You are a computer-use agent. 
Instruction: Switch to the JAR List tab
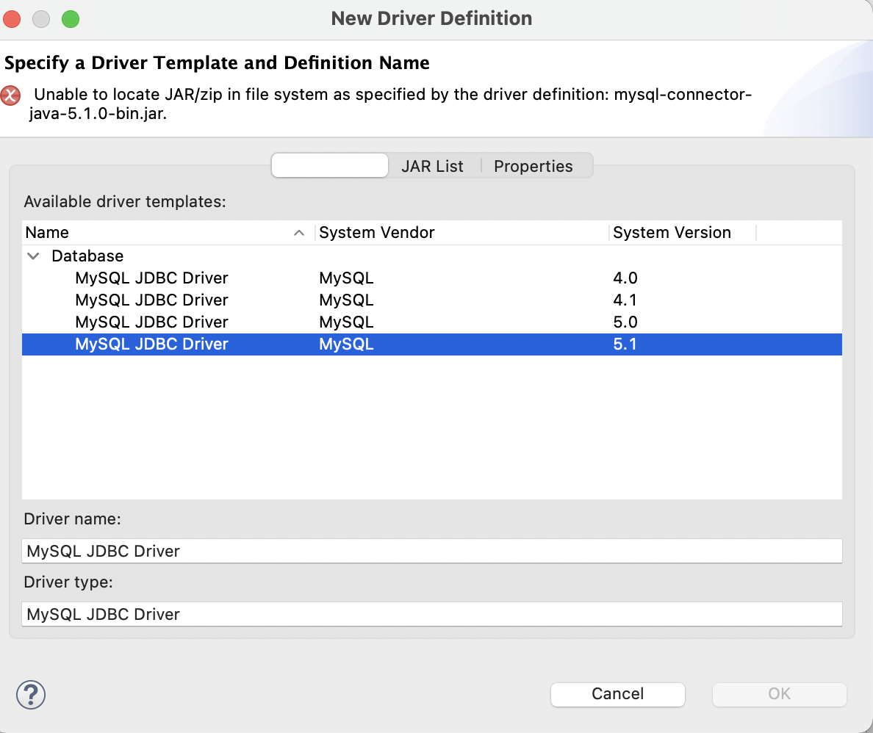(x=432, y=166)
